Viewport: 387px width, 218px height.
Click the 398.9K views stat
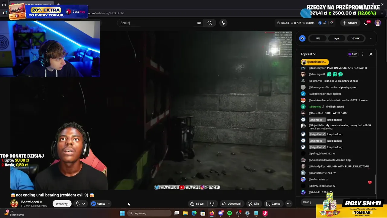click(x=308, y=23)
